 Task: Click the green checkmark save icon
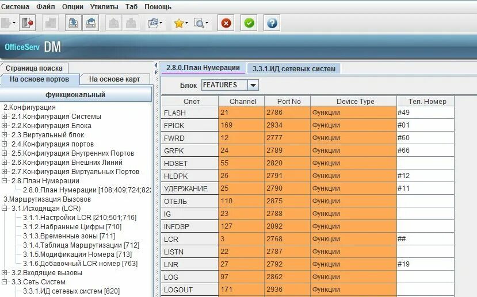(249, 23)
